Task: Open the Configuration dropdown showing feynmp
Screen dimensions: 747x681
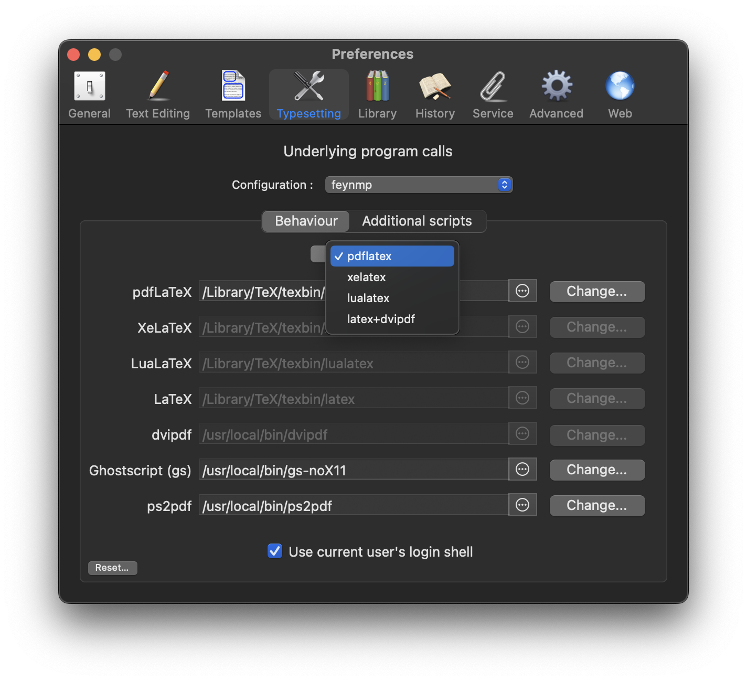Action: coord(418,185)
